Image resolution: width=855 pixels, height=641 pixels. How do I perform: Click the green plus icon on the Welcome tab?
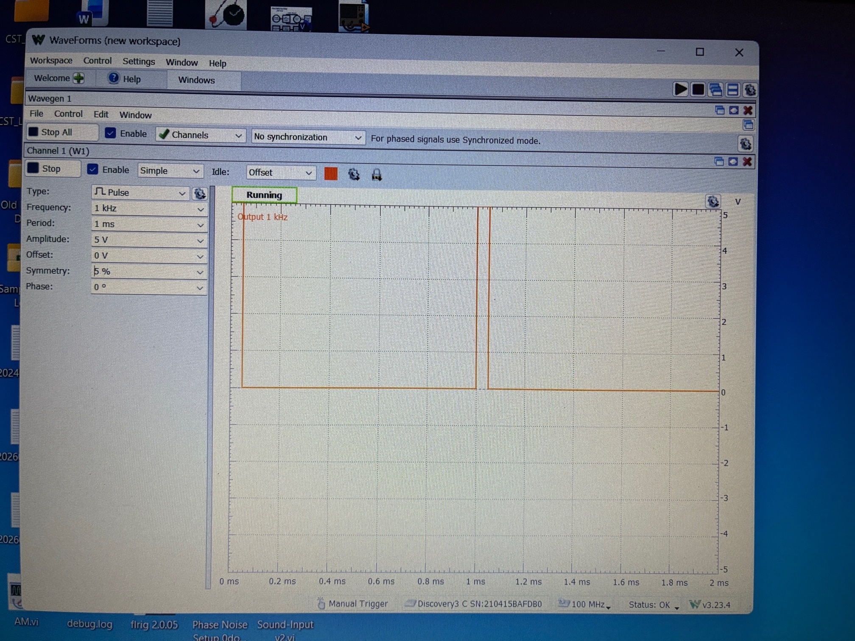[79, 78]
